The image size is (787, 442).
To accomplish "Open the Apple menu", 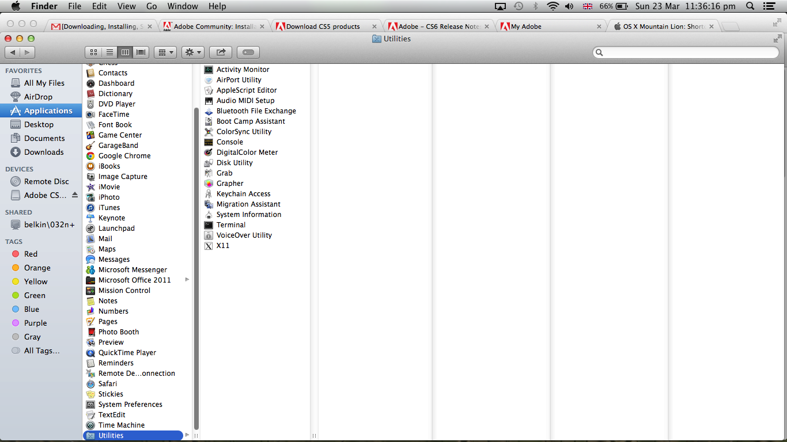I will [16, 6].
